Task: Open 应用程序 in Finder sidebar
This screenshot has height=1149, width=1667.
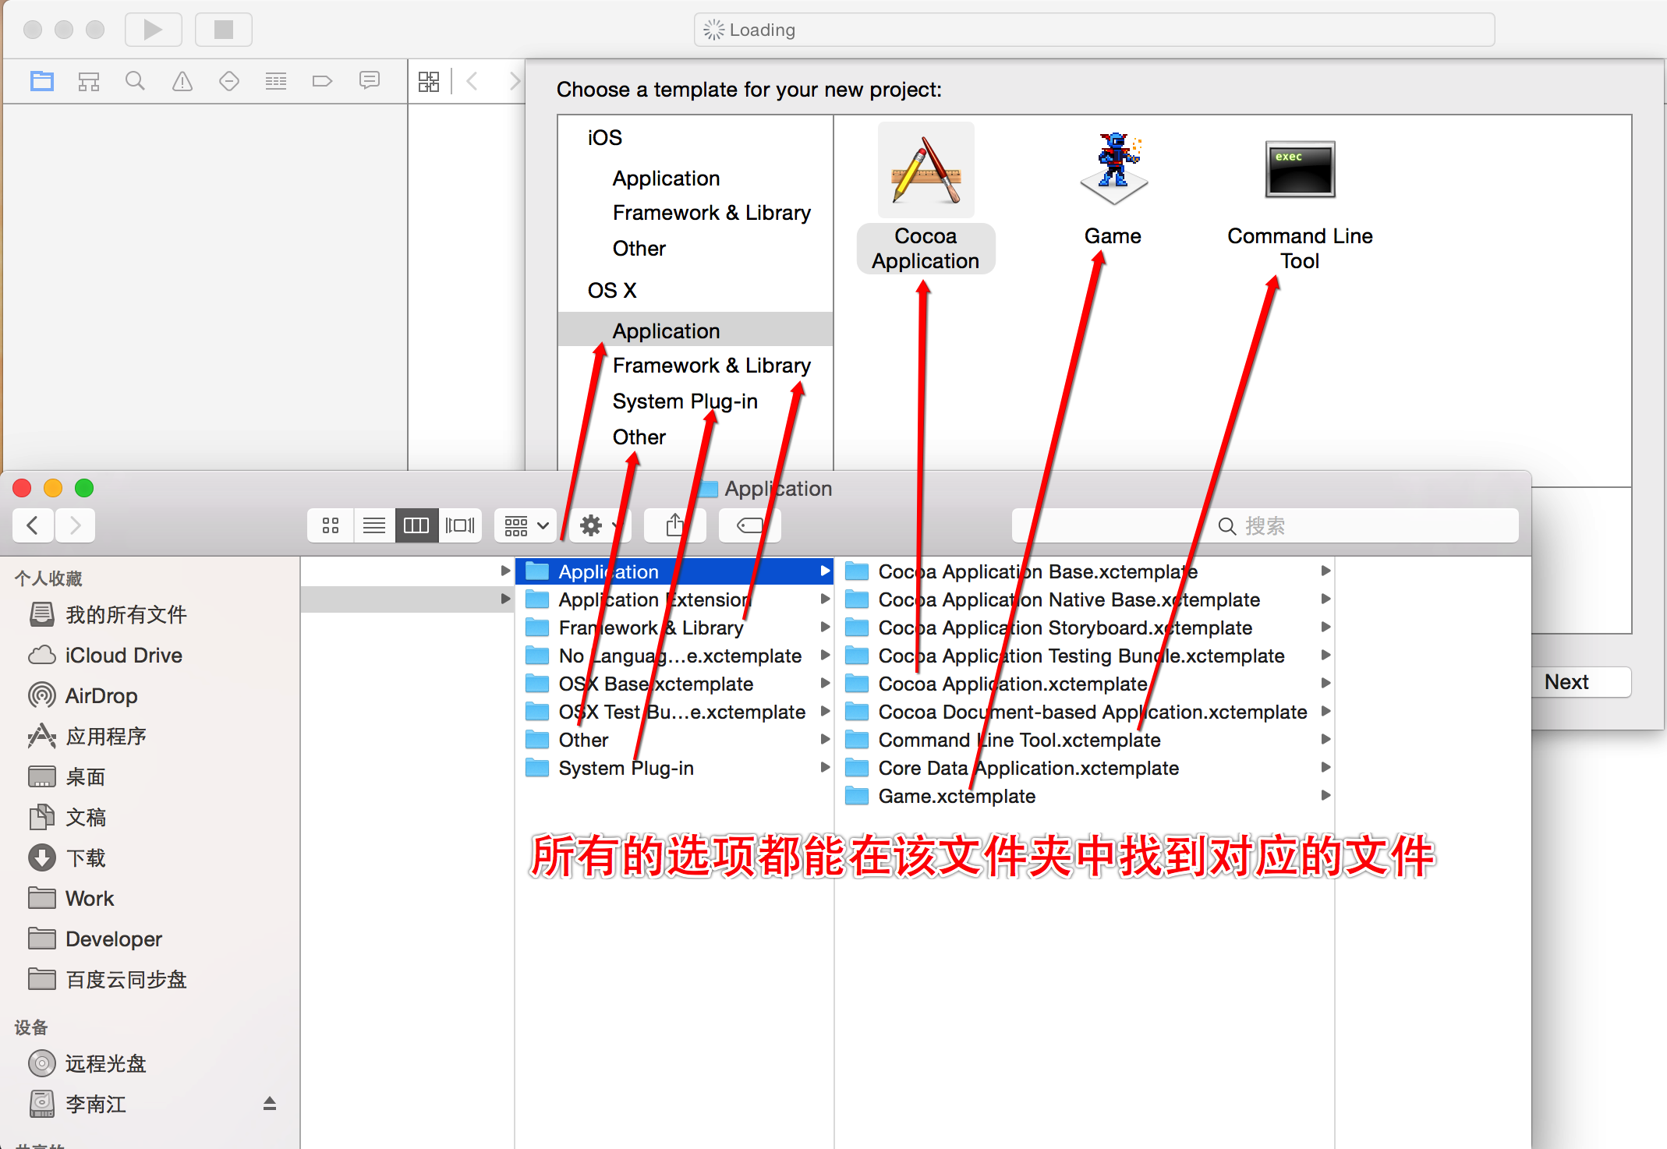Action: coord(106,736)
